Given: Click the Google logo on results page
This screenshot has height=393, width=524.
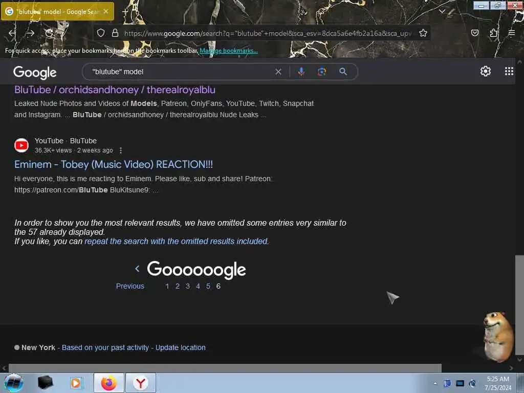Looking at the screenshot, I should [35, 72].
